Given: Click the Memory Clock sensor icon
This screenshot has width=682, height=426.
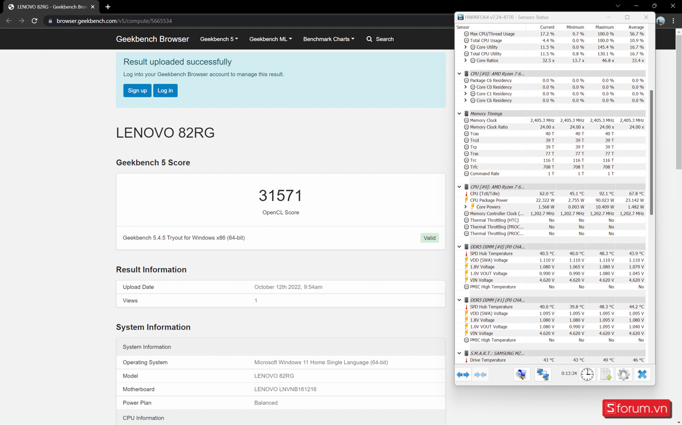Looking at the screenshot, I should (466, 120).
